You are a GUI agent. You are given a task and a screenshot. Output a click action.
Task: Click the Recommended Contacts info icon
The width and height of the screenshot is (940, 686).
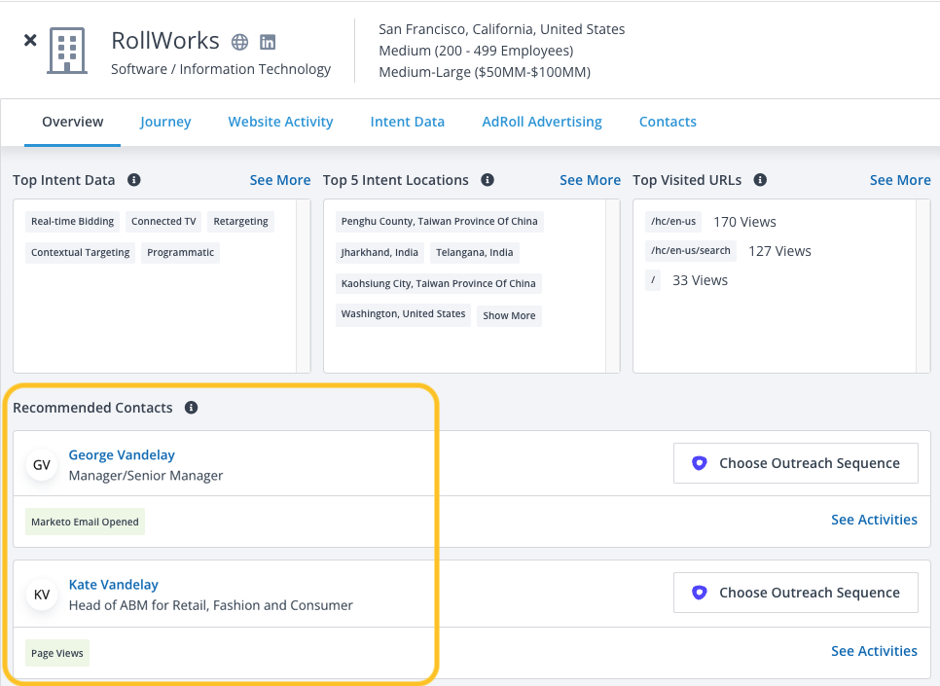point(192,408)
